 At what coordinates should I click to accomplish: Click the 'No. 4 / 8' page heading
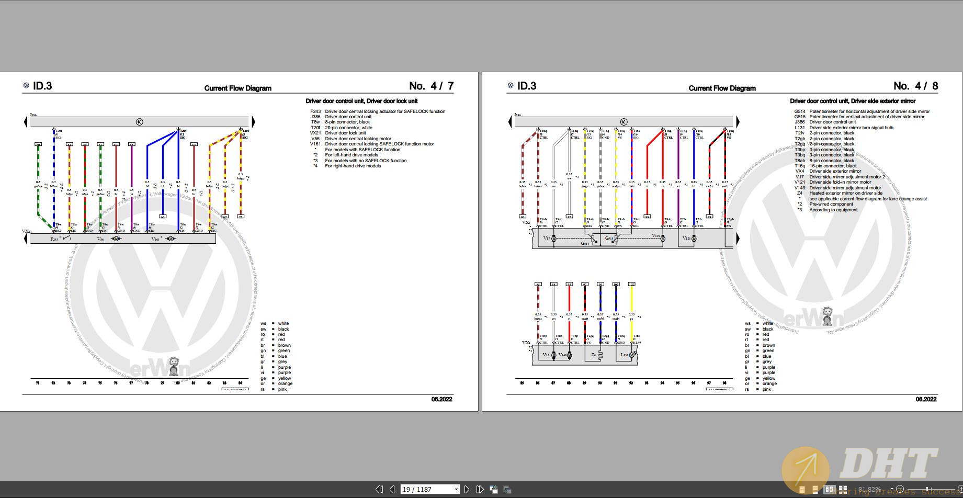[x=916, y=86]
